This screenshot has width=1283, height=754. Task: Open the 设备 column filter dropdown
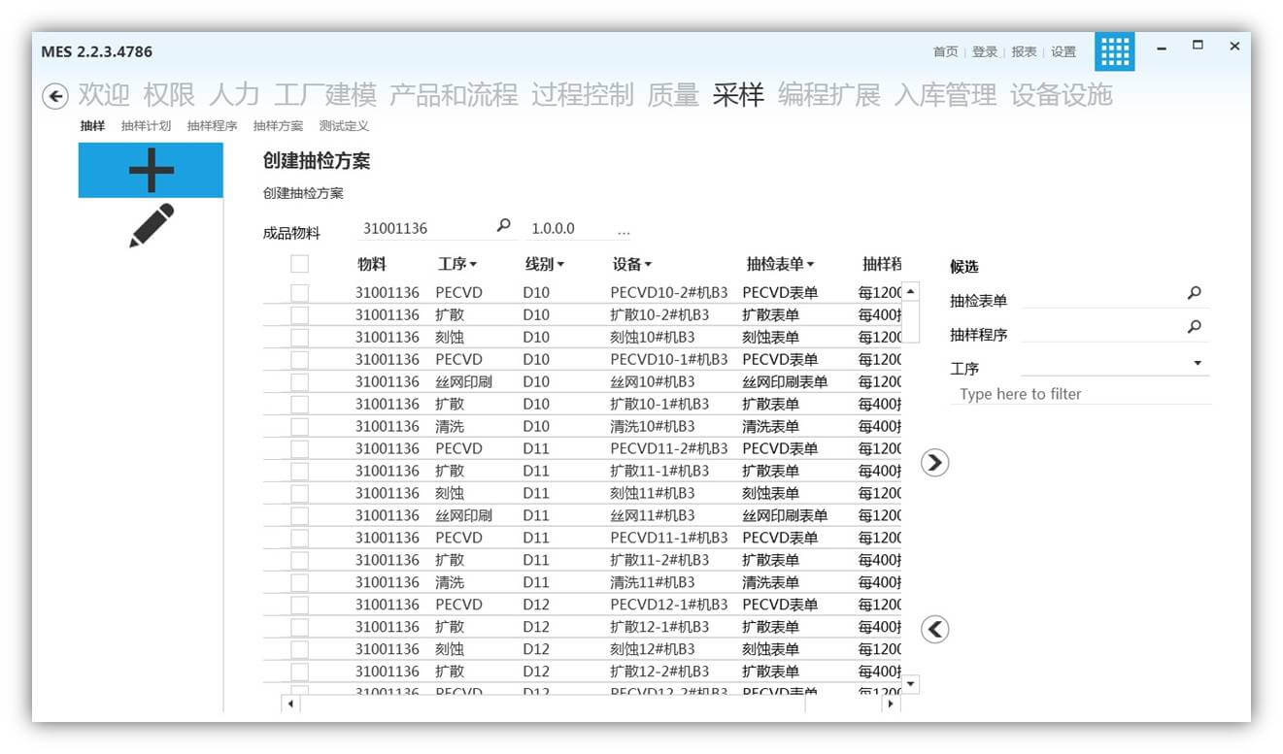(x=648, y=265)
